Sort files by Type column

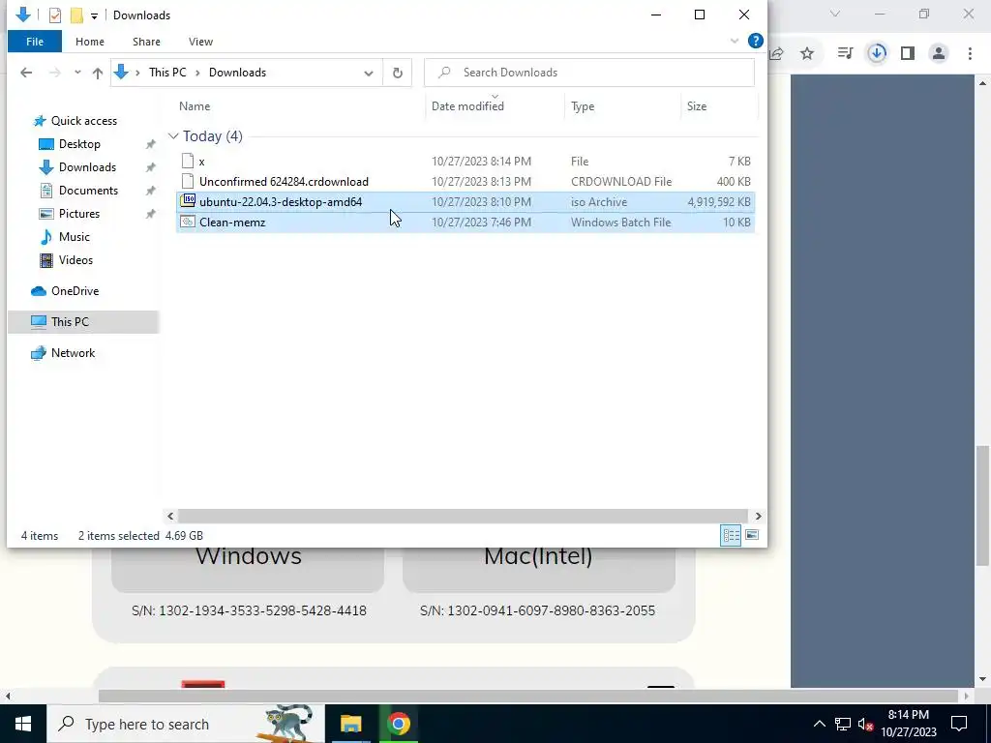583,106
